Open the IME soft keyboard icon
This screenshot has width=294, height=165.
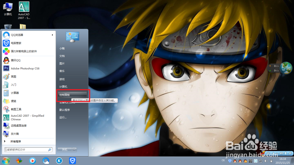tap(281, 153)
